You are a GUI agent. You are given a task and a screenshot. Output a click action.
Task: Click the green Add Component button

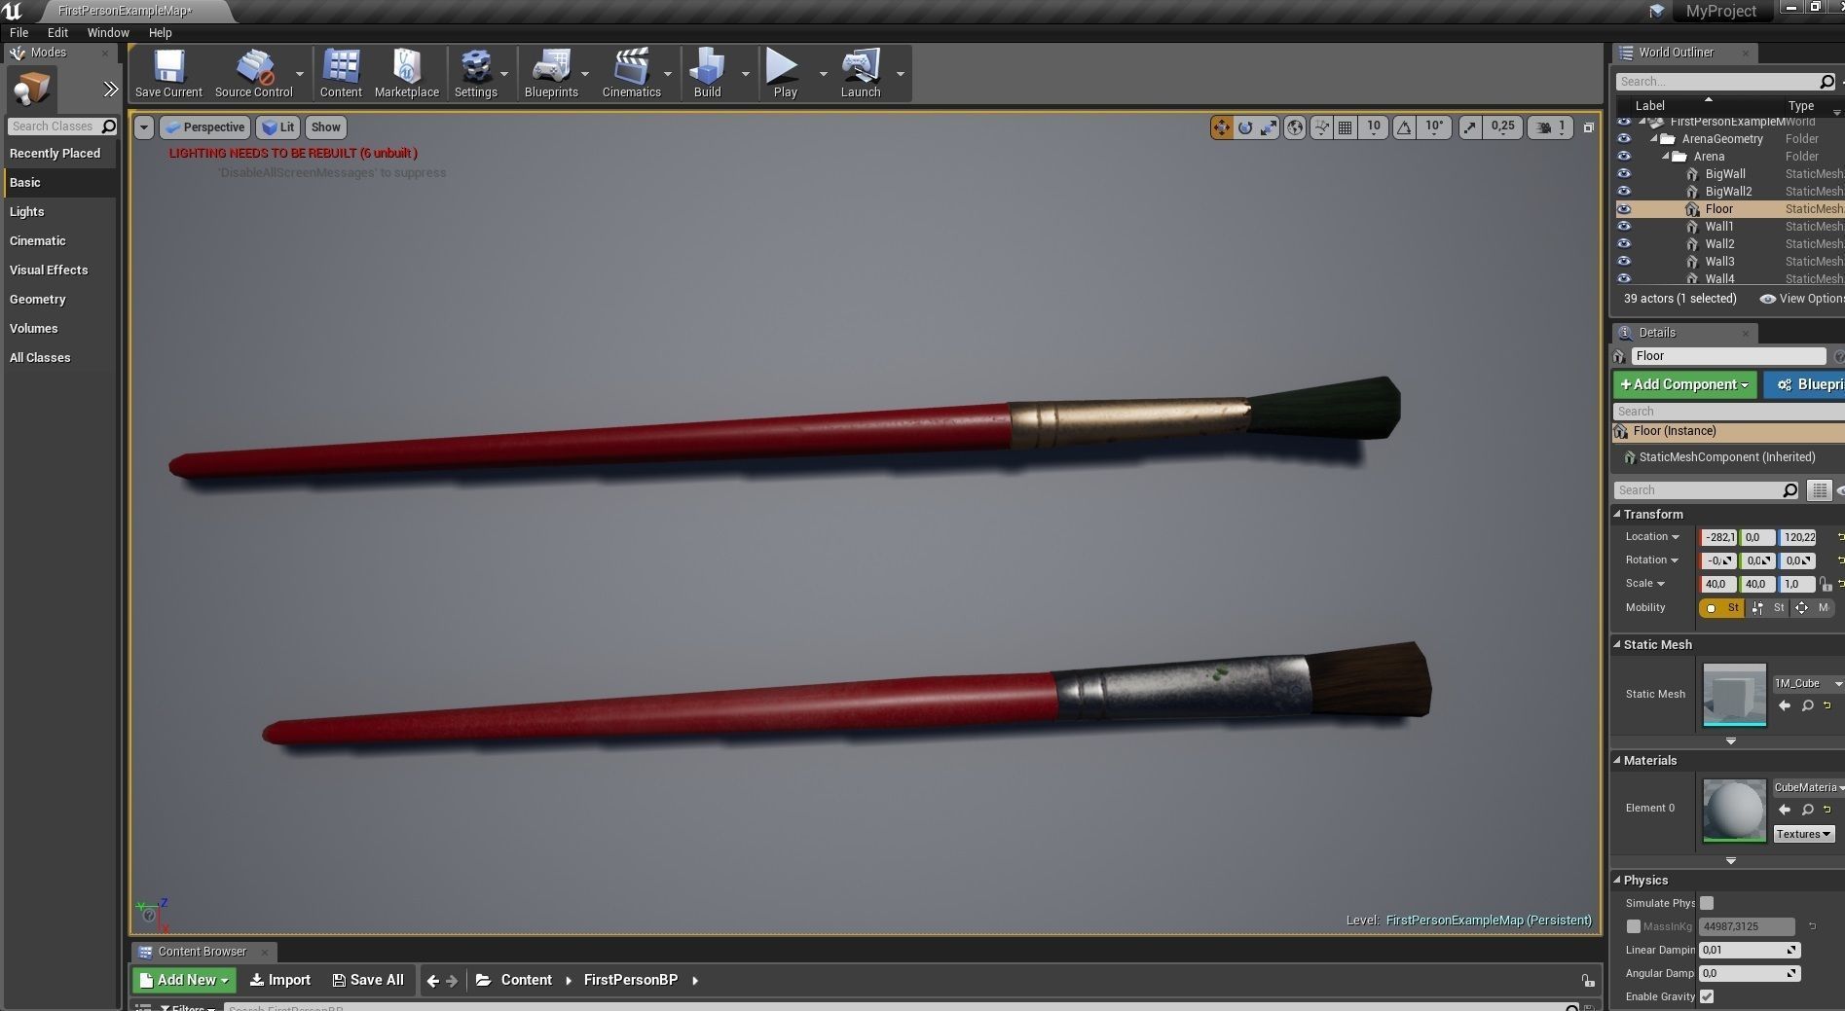tap(1685, 384)
